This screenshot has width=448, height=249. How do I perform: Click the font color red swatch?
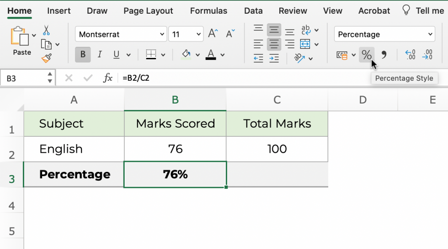[x=211, y=55]
